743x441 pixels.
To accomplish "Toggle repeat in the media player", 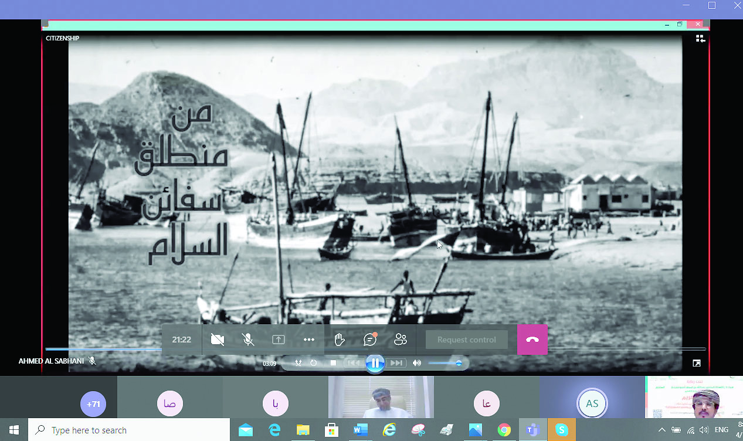I will [314, 363].
